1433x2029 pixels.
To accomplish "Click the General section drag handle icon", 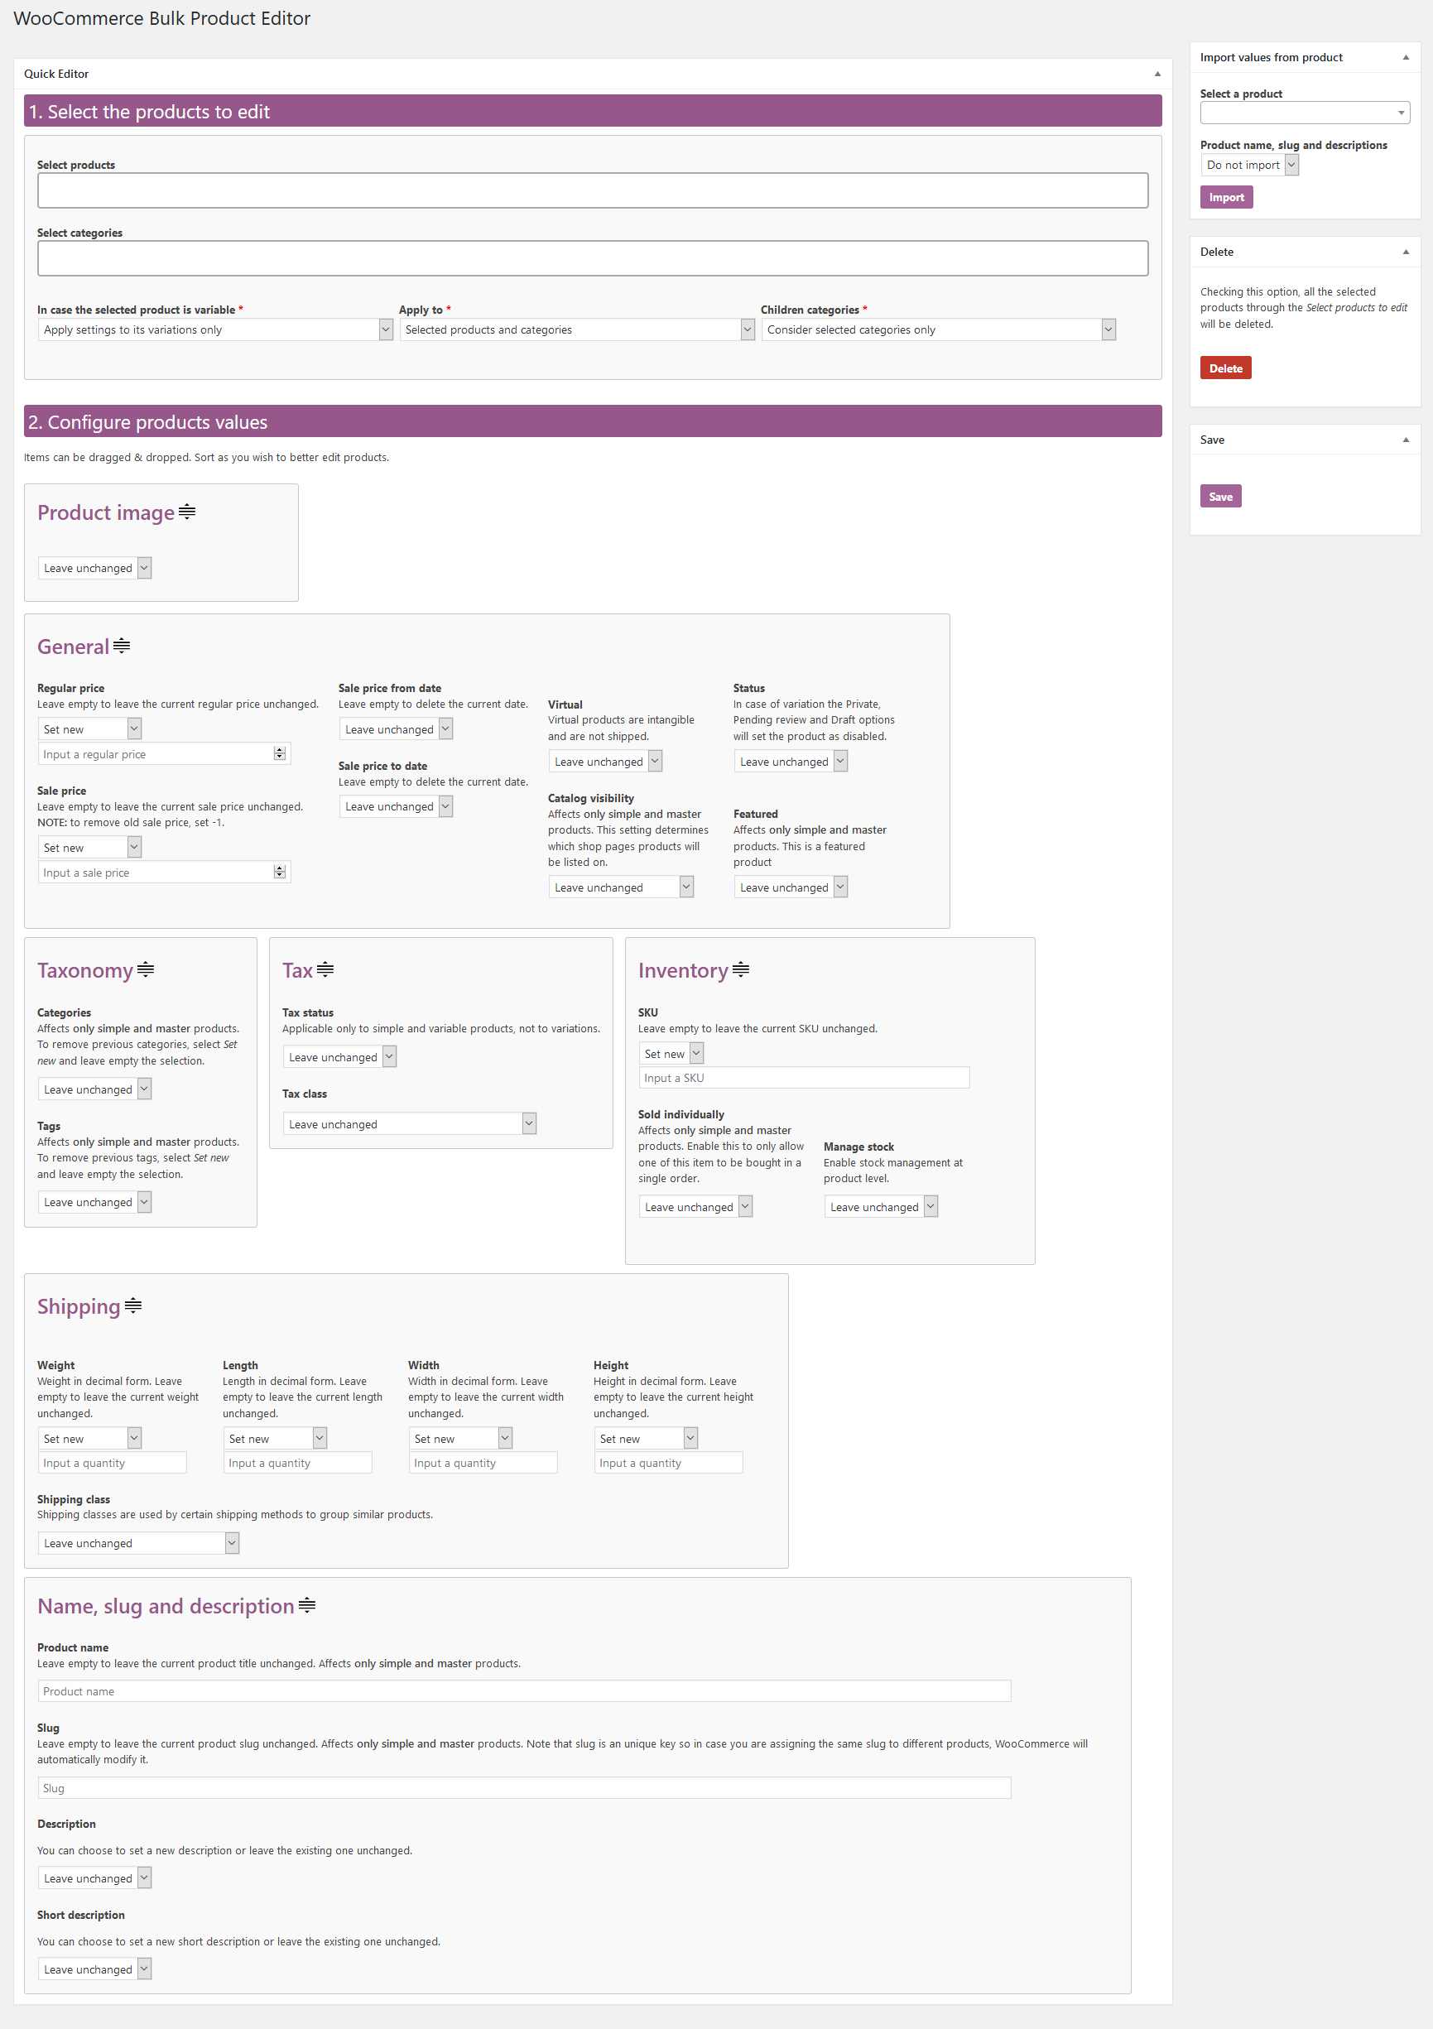I will point(122,646).
